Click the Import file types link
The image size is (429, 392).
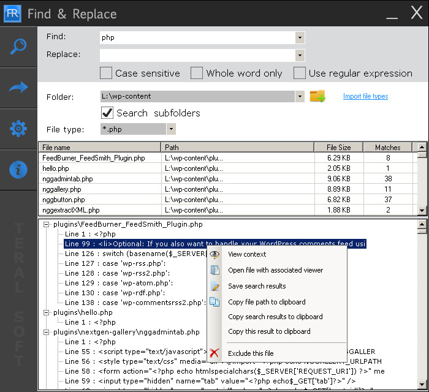(x=365, y=96)
